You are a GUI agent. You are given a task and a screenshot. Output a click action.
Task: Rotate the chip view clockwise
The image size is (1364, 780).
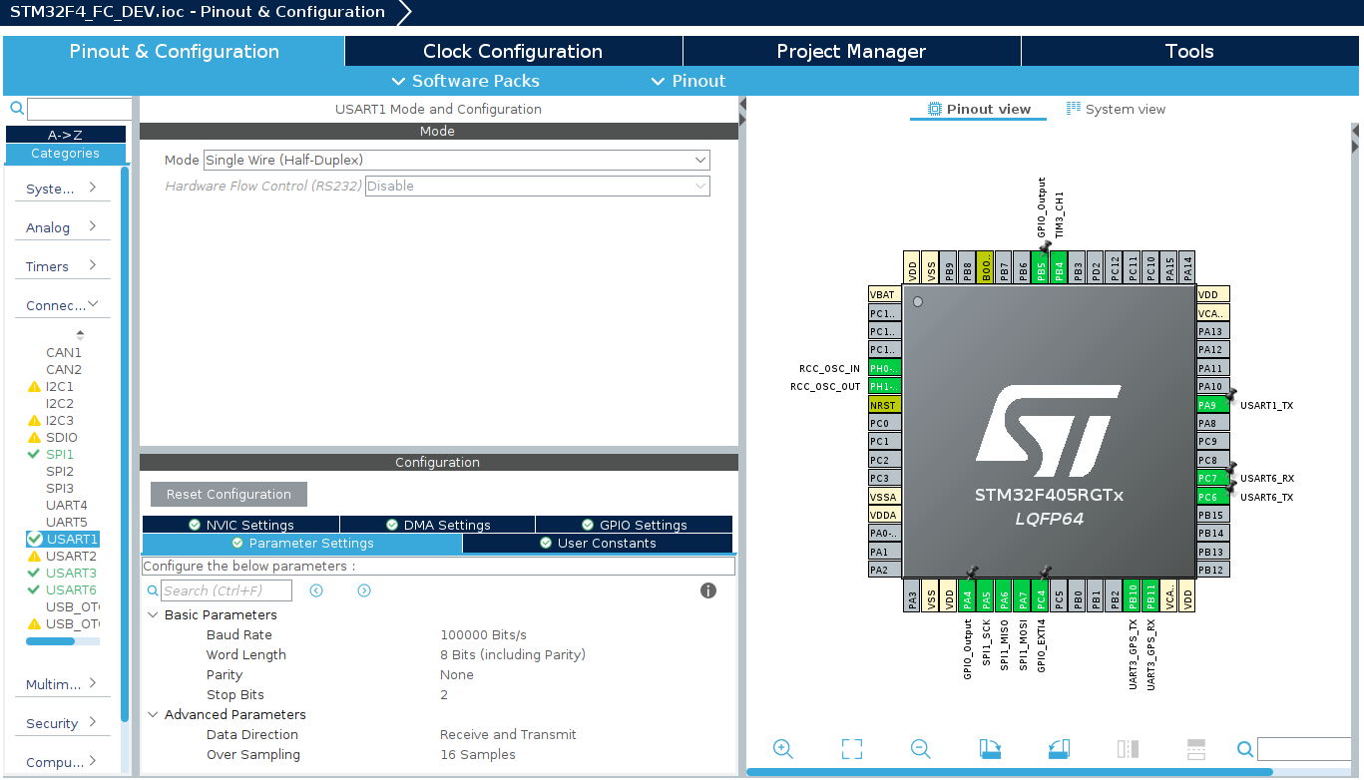click(990, 749)
